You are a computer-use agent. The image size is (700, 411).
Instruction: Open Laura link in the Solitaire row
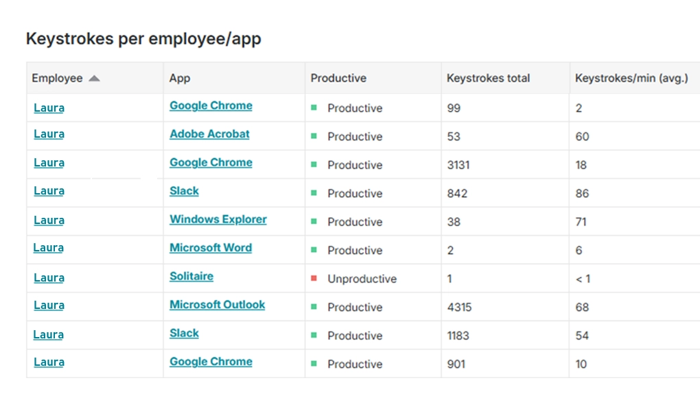click(49, 277)
